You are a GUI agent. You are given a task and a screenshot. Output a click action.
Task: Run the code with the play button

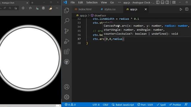(181, 9)
